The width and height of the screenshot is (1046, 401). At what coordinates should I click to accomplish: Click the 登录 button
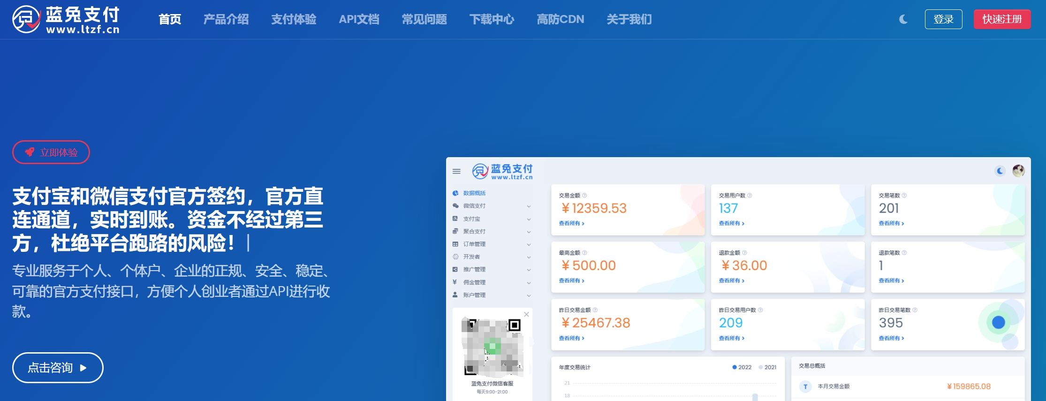point(943,19)
